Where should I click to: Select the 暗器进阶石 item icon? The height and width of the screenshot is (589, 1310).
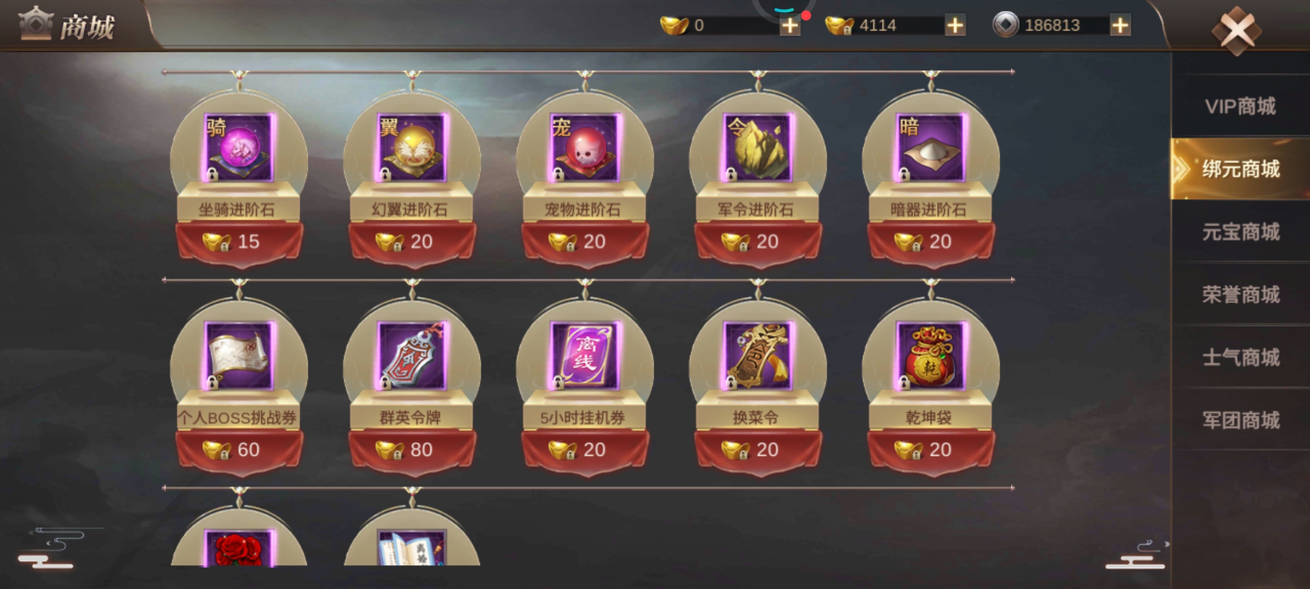(931, 147)
